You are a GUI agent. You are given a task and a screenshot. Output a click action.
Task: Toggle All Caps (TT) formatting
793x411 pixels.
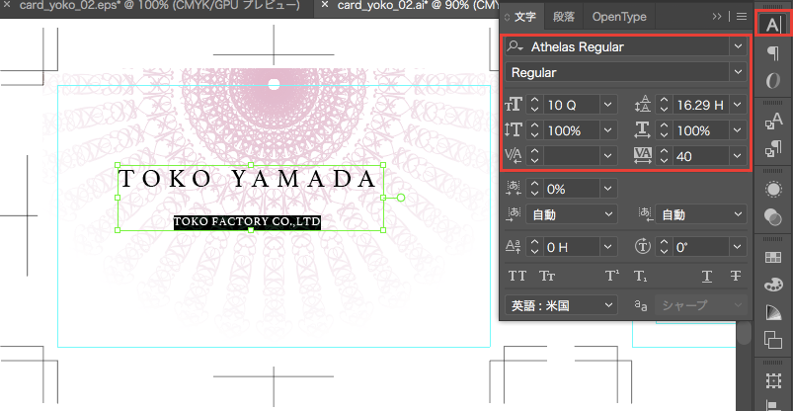click(x=516, y=277)
